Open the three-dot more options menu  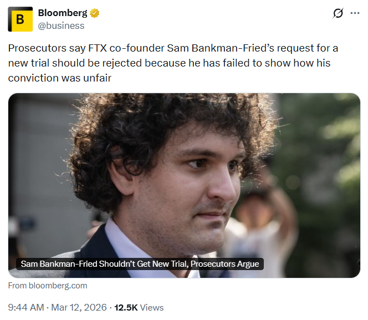pyautogui.click(x=355, y=13)
